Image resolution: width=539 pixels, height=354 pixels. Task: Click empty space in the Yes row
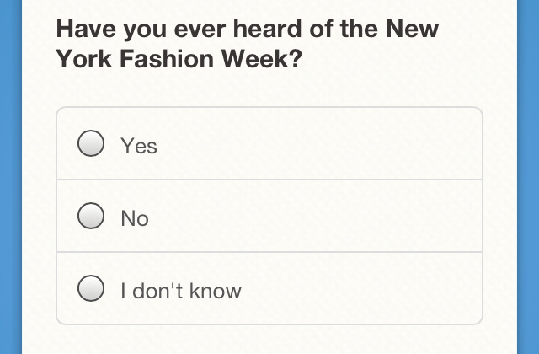tap(309, 143)
